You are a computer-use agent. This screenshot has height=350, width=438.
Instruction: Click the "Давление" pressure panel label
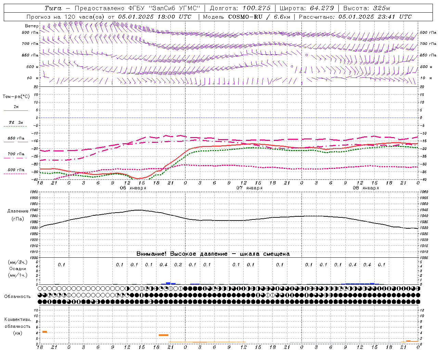click(17, 211)
